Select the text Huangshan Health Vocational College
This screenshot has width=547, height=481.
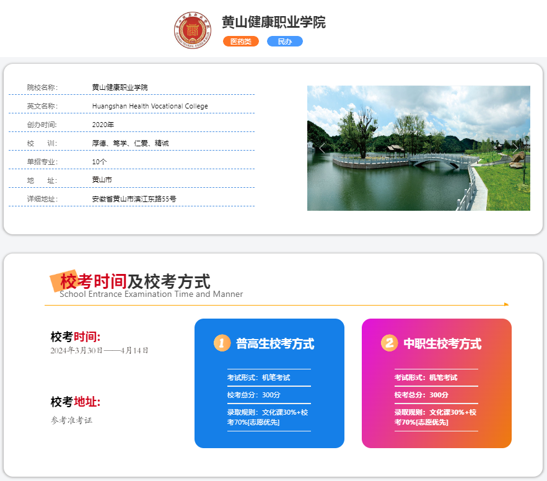pos(150,106)
